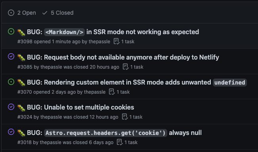Click author thepassle on issue #3070
258x152 pixels.
pyautogui.click(x=95, y=92)
